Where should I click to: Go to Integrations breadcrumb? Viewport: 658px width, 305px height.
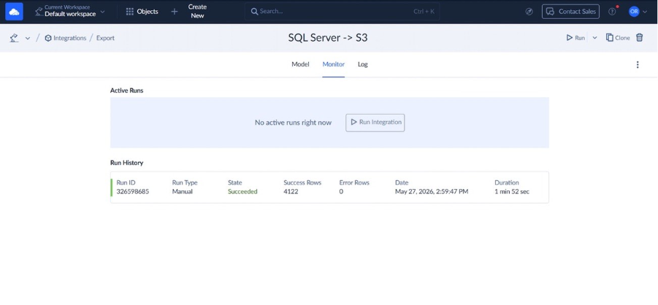66,38
